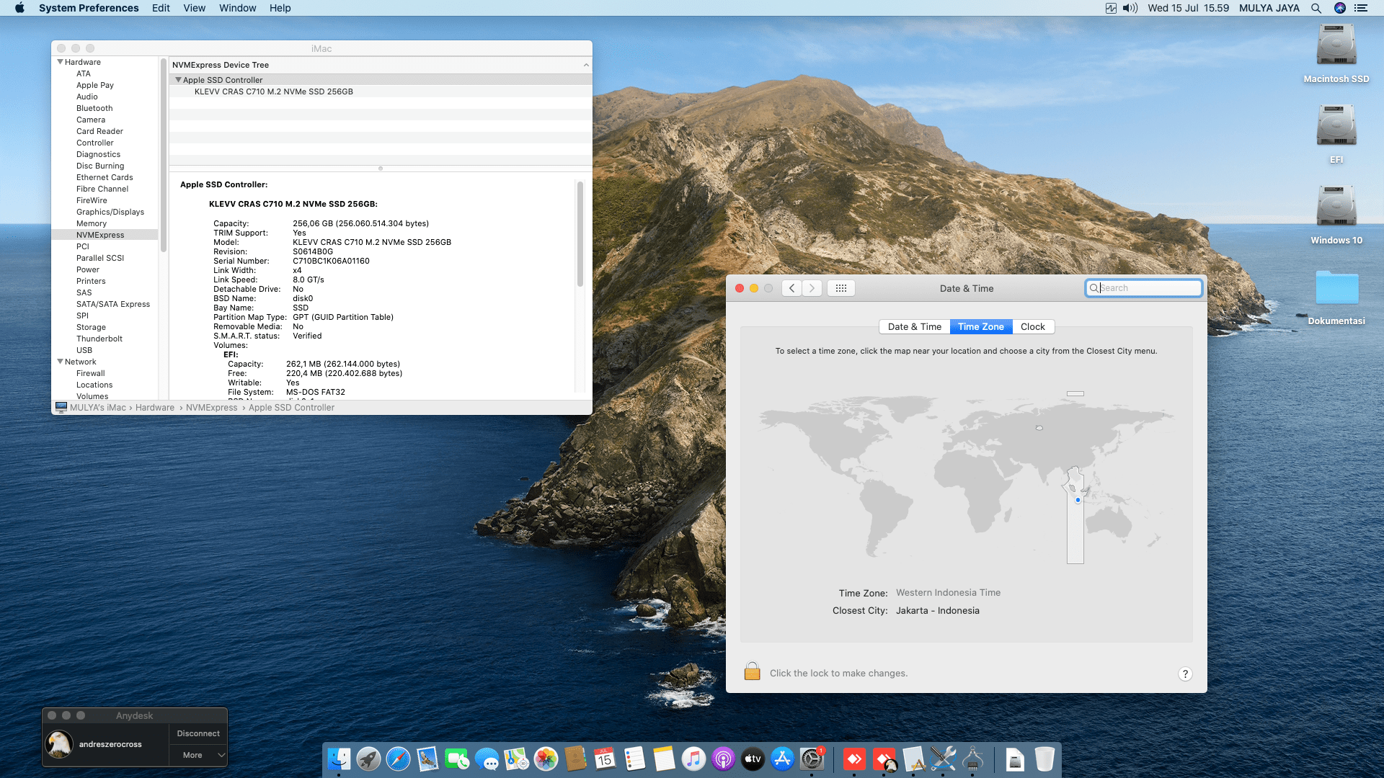Open Notes from the Dock

coord(664,759)
